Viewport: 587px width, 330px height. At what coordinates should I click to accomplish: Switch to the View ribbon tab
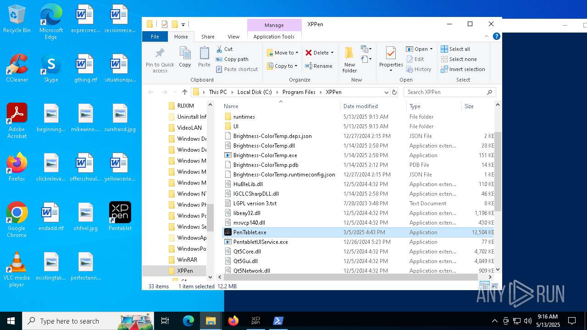click(233, 37)
